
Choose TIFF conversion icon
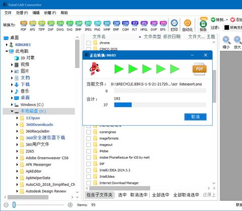tap(41, 26)
